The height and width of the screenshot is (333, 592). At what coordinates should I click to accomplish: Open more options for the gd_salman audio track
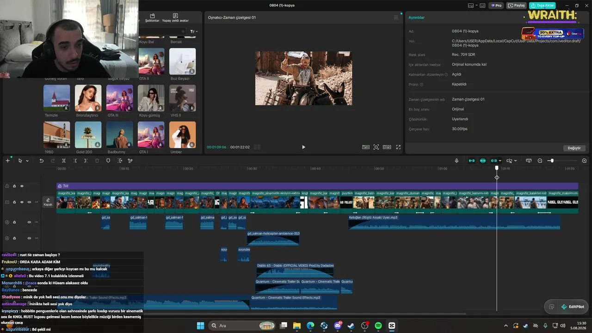(37, 222)
